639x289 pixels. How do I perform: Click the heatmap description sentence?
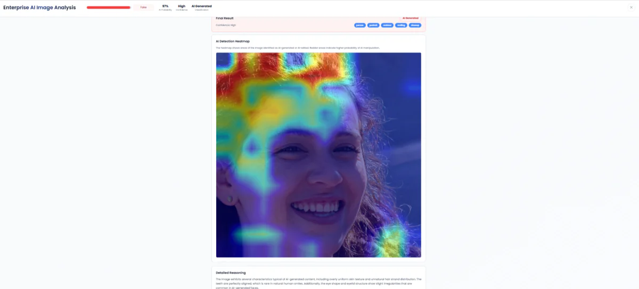coord(298,48)
